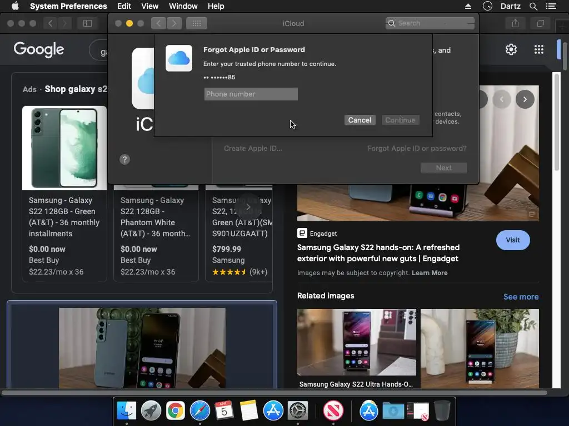
Task: Show all preferences grid button
Action: pyautogui.click(x=196, y=23)
